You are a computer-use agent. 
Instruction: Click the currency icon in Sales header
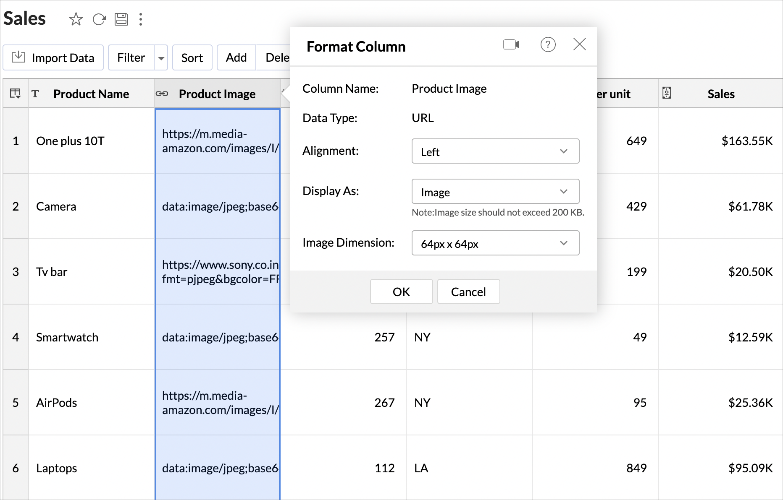667,93
